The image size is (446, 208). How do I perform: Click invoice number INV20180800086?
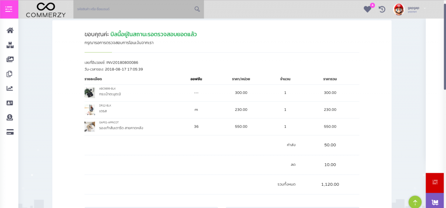tap(122, 63)
